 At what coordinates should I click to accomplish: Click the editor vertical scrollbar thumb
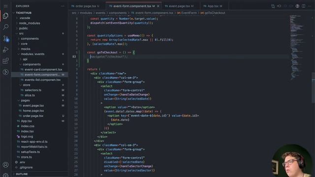pyautogui.click(x=313, y=88)
